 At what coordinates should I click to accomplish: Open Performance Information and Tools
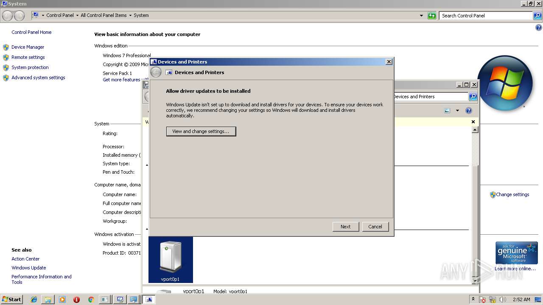pyautogui.click(x=42, y=279)
